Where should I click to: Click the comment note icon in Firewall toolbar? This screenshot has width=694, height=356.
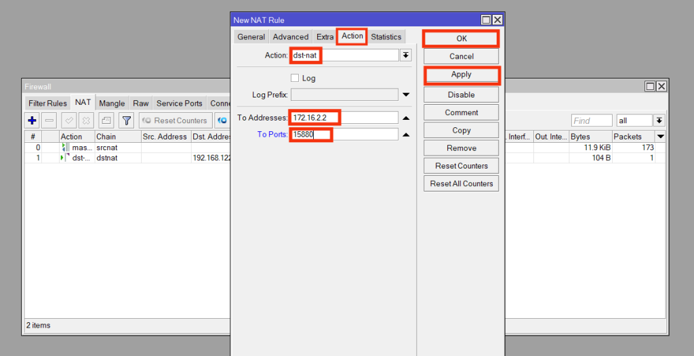106,120
